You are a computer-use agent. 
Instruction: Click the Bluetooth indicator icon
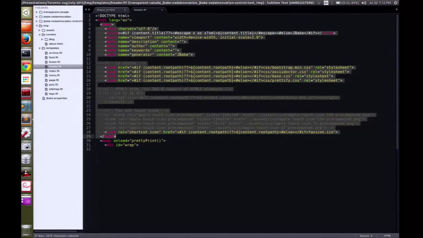click(333, 3)
